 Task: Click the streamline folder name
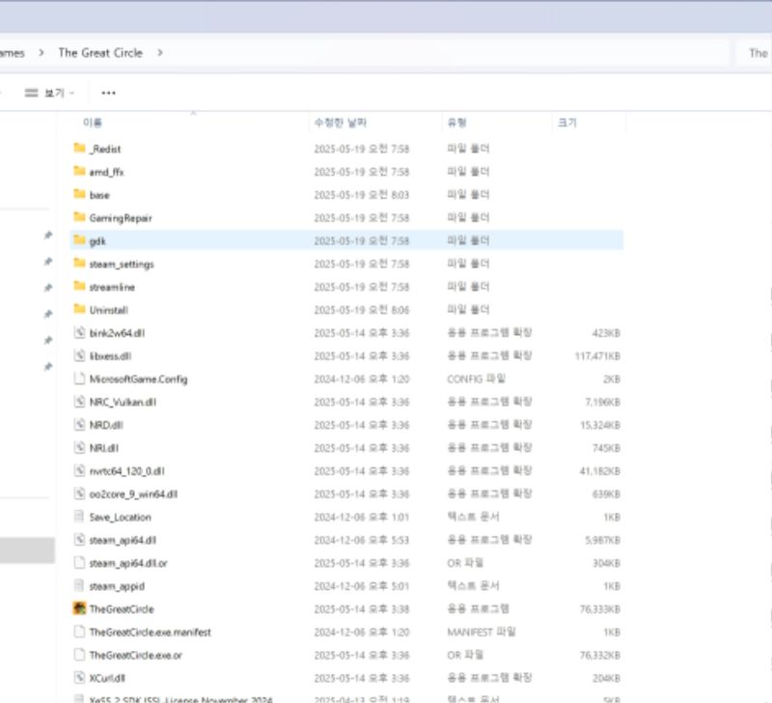pyautogui.click(x=112, y=287)
